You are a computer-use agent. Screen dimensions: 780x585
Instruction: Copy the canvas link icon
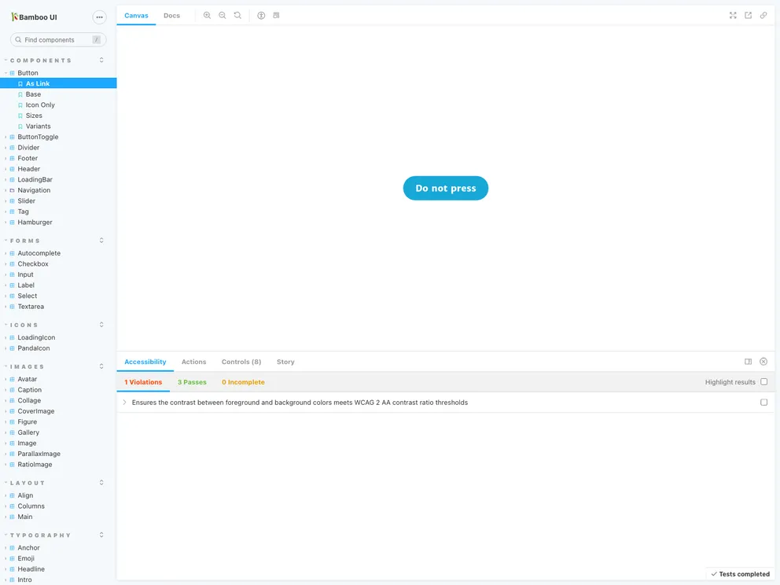point(763,14)
